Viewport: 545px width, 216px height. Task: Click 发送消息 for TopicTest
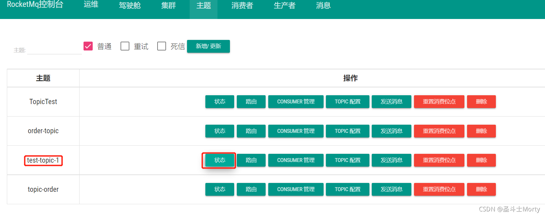point(391,101)
